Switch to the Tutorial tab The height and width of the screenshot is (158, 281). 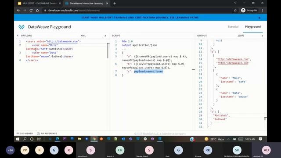(233, 26)
